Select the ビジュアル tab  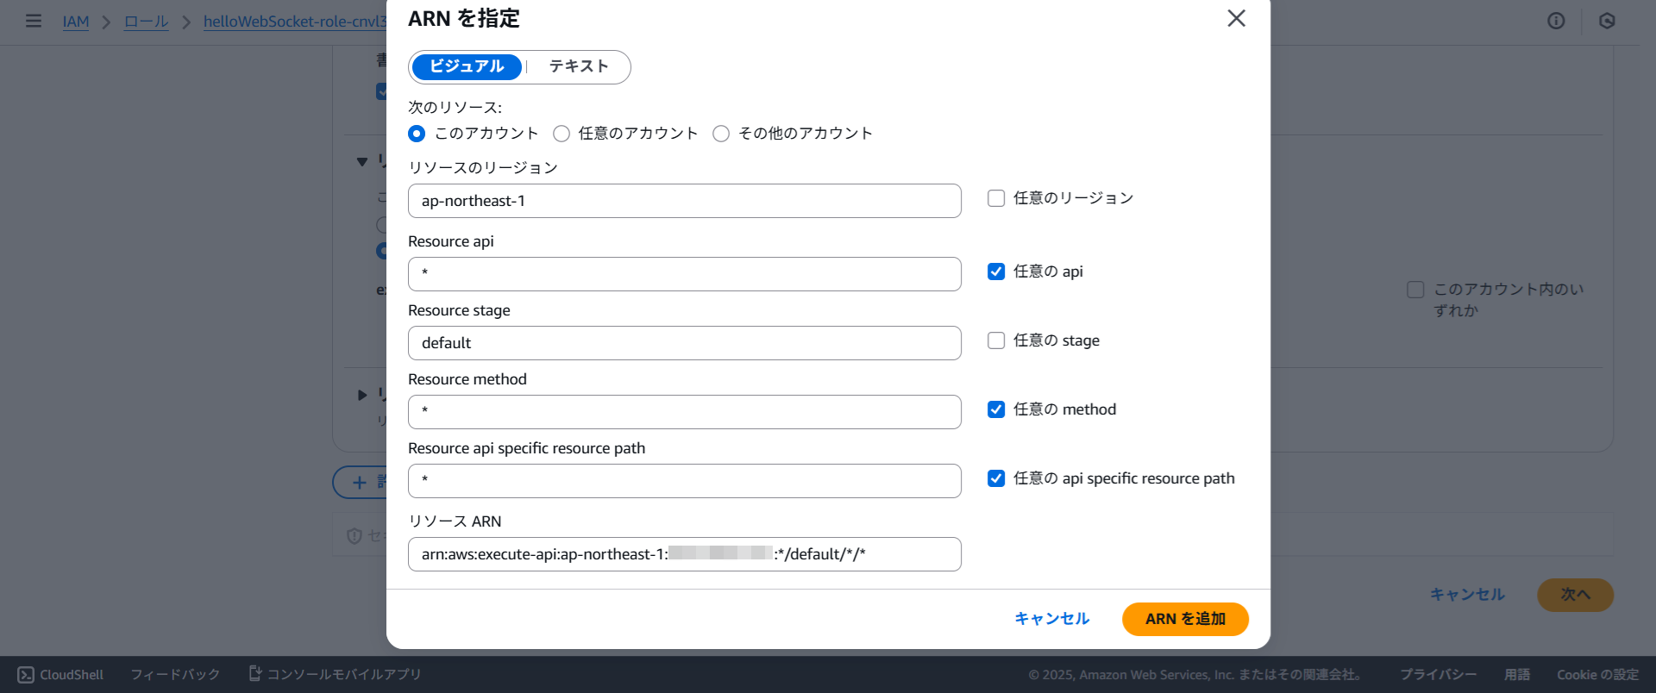pos(467,66)
